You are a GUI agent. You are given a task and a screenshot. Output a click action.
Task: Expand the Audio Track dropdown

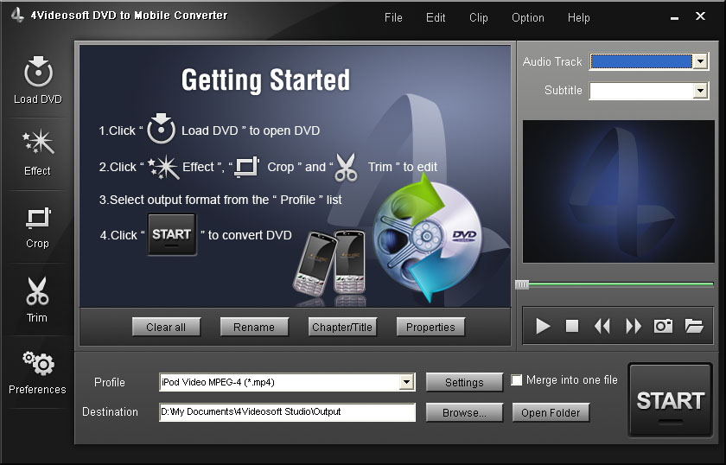(699, 61)
